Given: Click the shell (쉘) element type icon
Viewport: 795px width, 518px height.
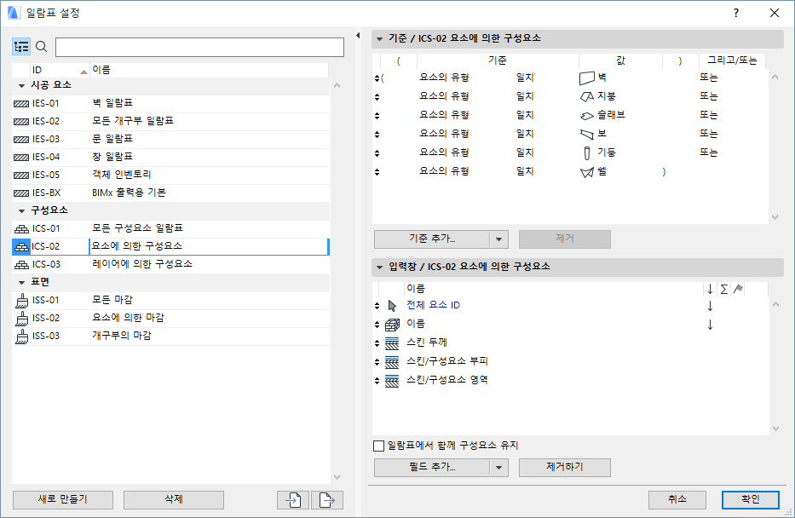Looking at the screenshot, I should (x=586, y=172).
